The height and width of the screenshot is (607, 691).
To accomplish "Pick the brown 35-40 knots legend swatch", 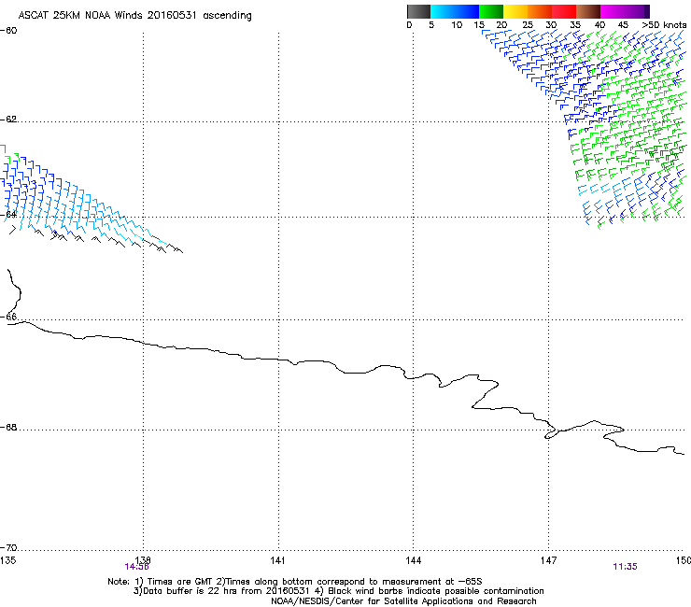I will tap(588, 11).
